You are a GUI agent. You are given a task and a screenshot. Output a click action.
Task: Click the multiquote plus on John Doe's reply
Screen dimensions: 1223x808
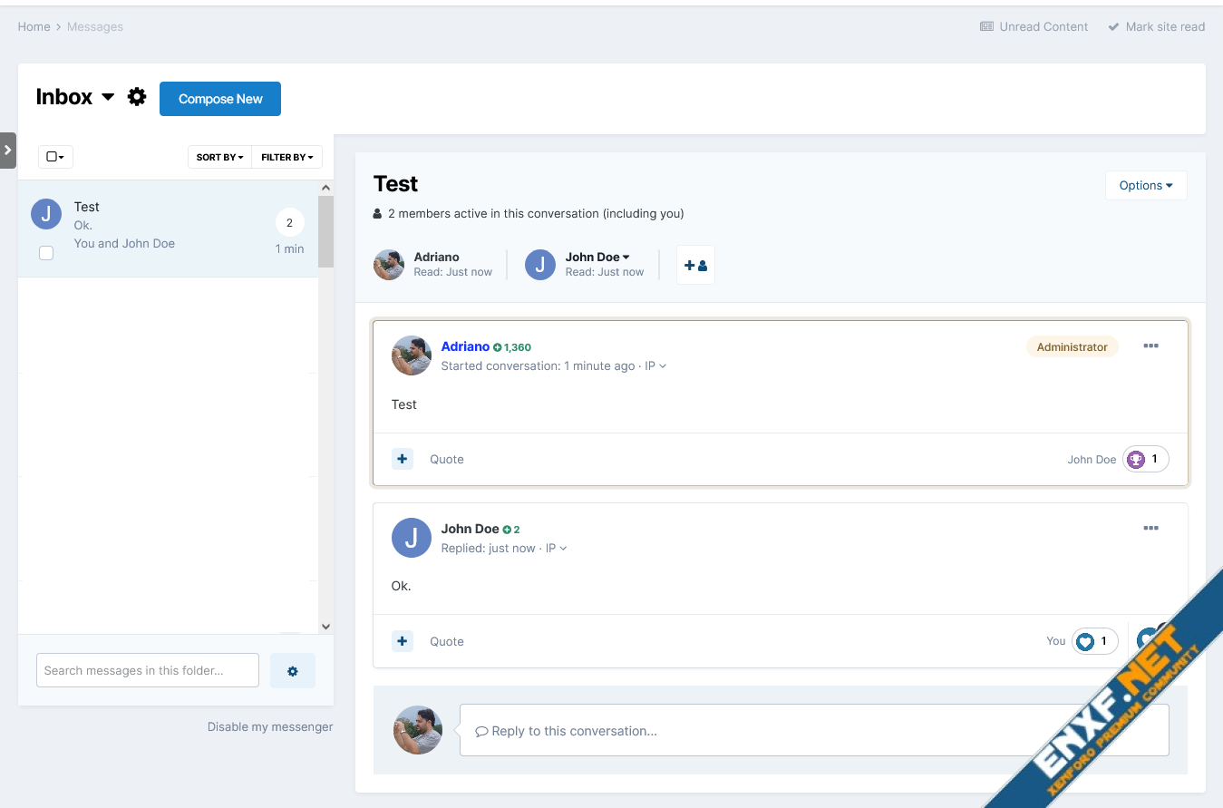point(403,641)
